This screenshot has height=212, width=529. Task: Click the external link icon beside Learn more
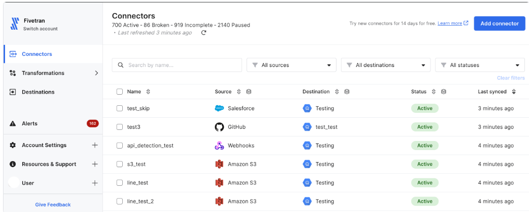(466, 23)
